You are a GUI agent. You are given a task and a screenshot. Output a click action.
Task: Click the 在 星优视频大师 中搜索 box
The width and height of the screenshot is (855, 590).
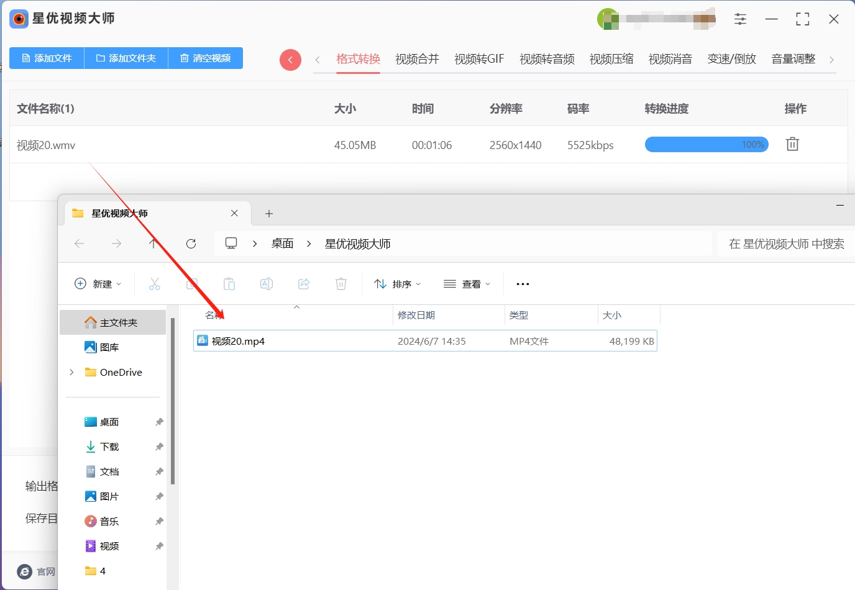(787, 243)
